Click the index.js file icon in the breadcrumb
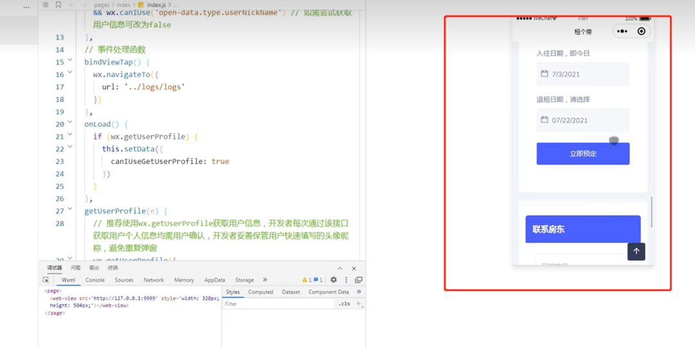Viewport: 695px width, 348px height. click(141, 5)
